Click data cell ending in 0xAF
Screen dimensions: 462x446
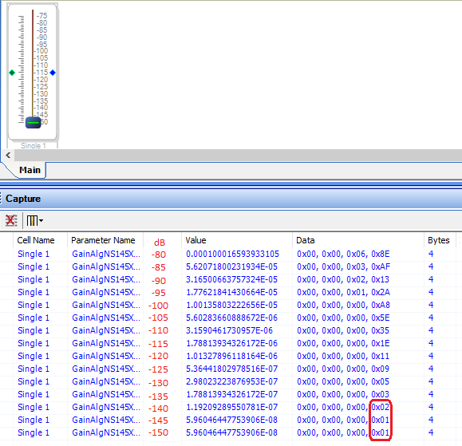point(343,267)
